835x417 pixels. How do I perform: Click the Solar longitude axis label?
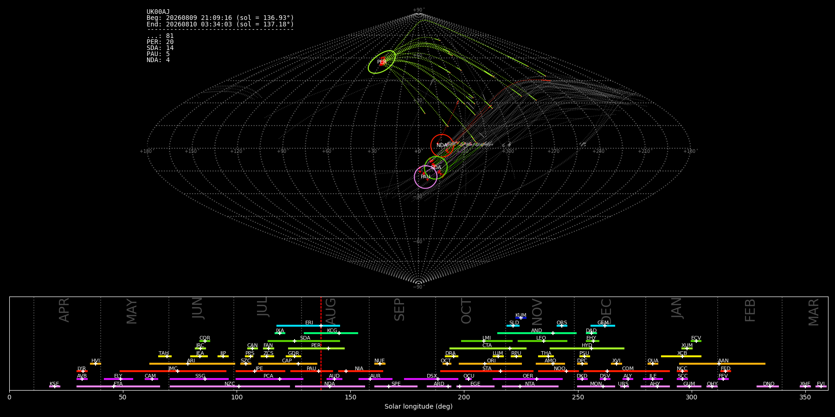[x=418, y=406]
